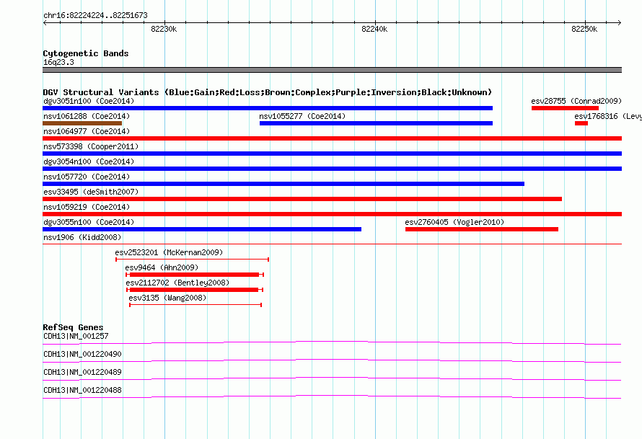Click the ruler's right arrow end

[619, 23]
